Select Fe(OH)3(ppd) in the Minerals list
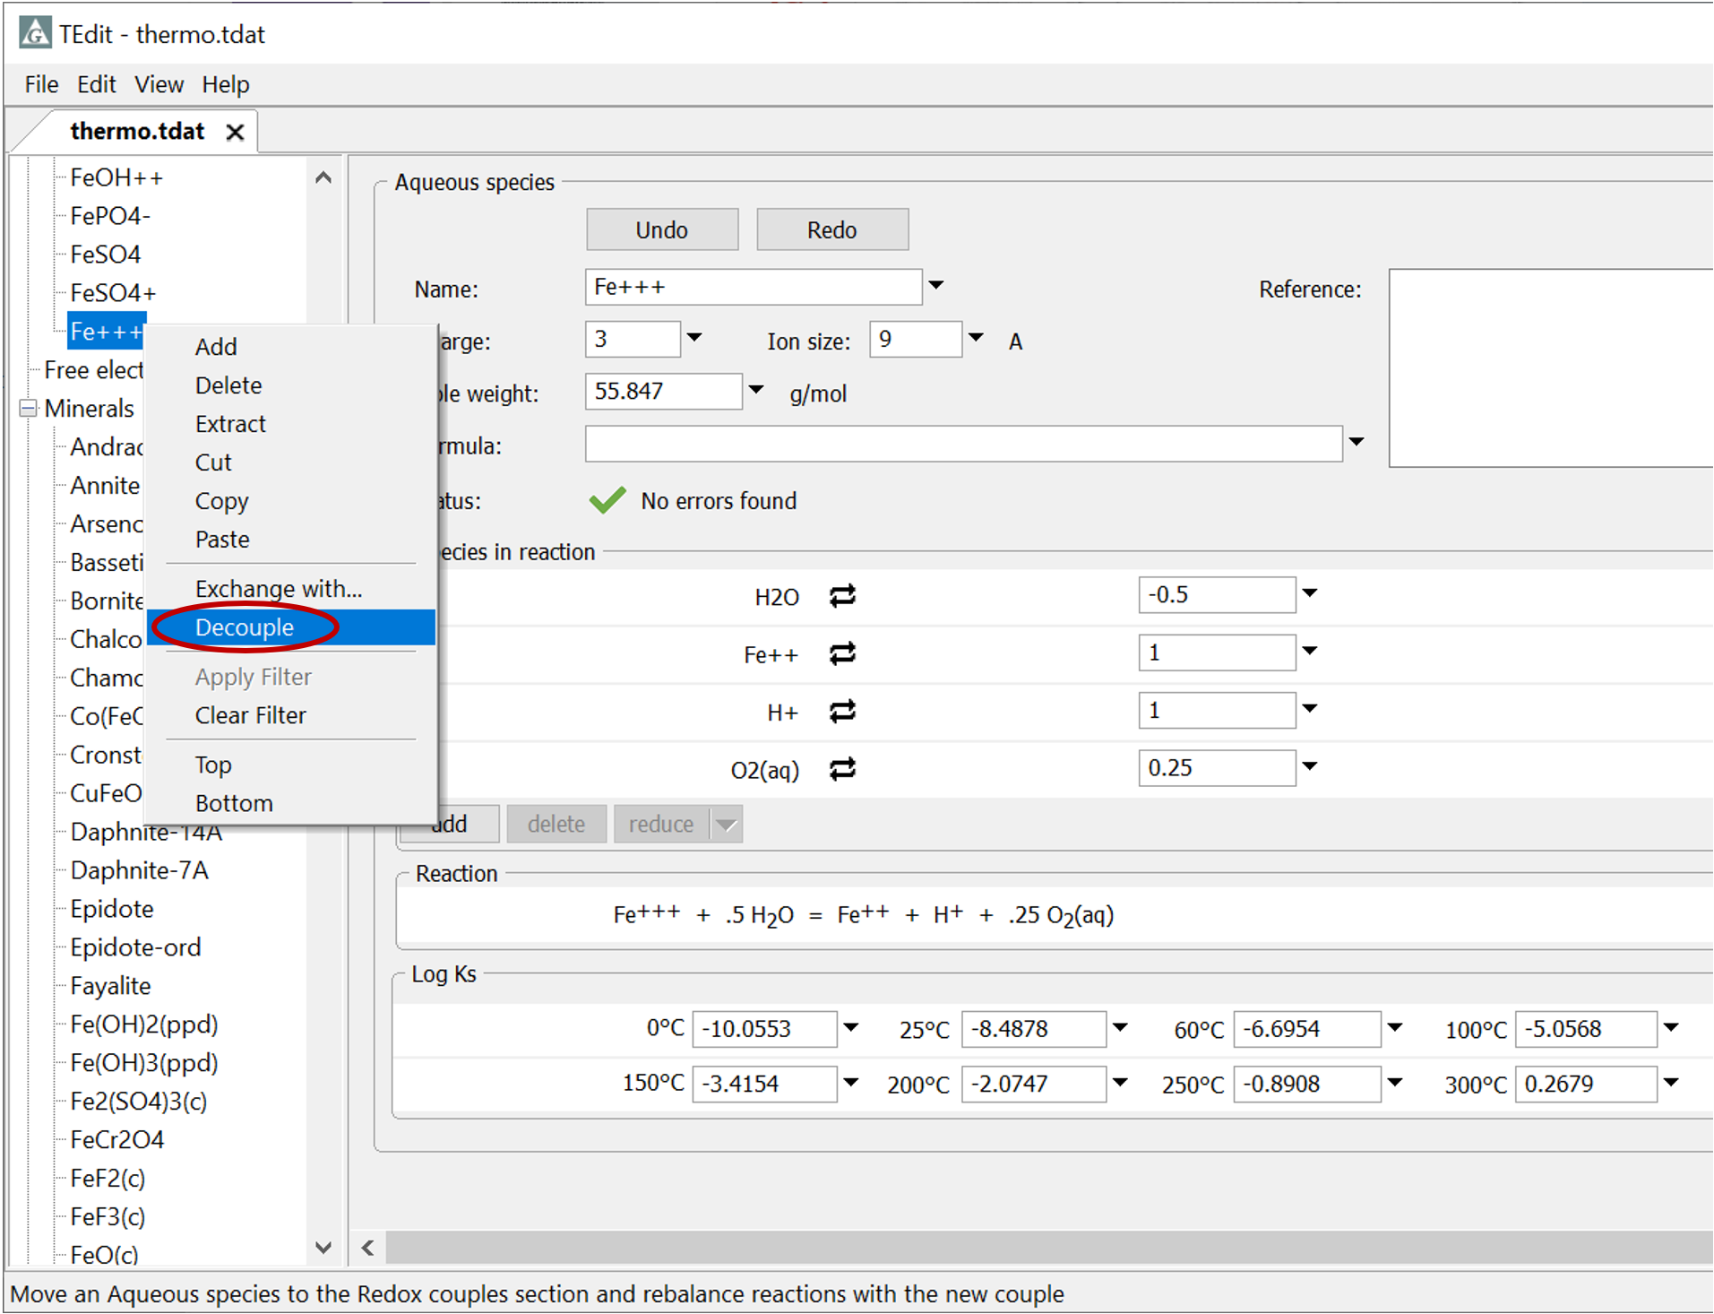 (x=144, y=1063)
